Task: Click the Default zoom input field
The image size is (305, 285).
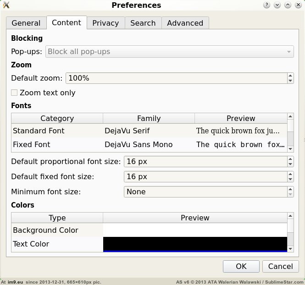Action: 176,78
